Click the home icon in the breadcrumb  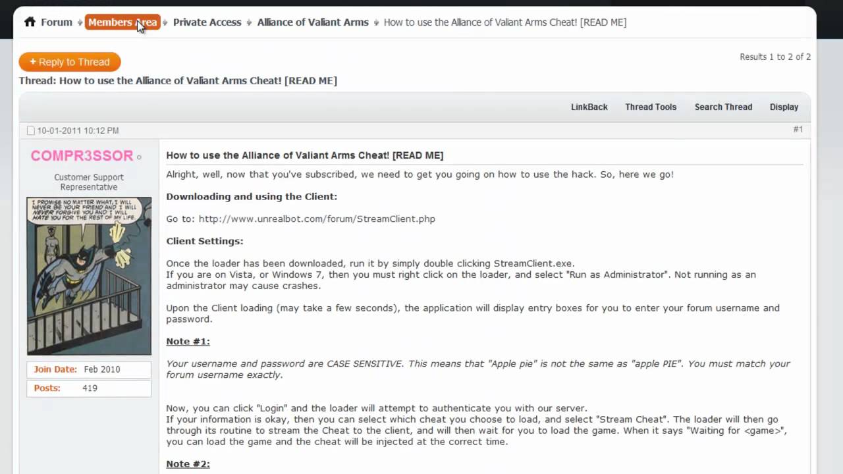pos(30,22)
